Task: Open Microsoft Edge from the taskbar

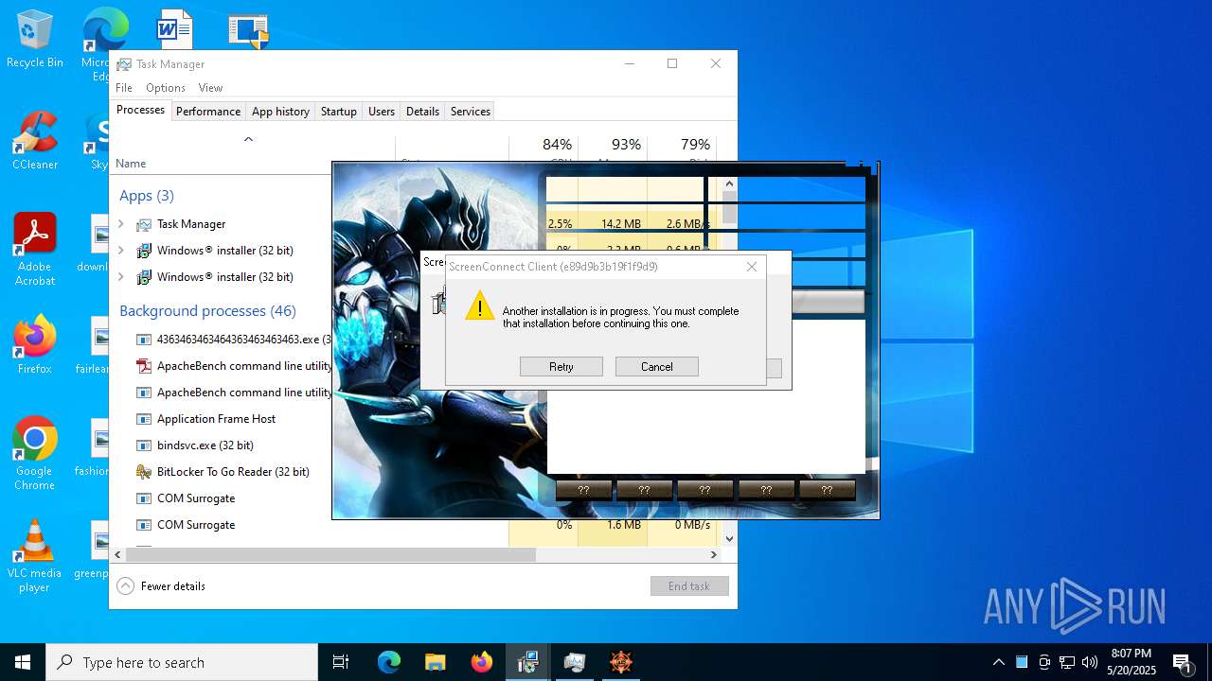Action: 389,662
